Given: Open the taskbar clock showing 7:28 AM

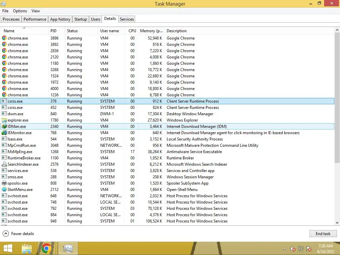Looking at the screenshot, I should point(325,249).
